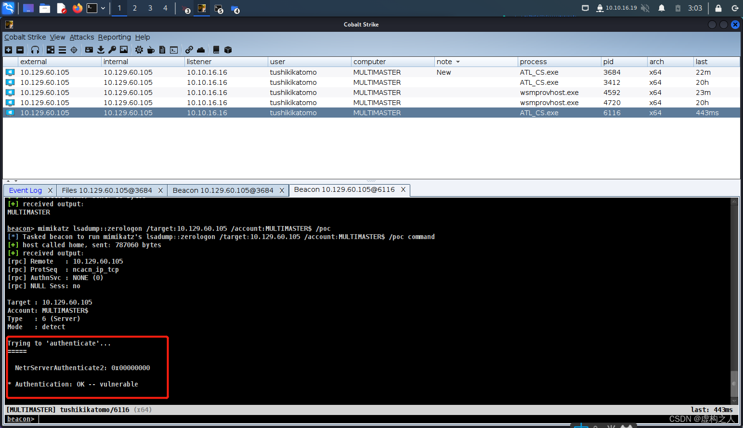Open the Help menu

click(x=143, y=37)
